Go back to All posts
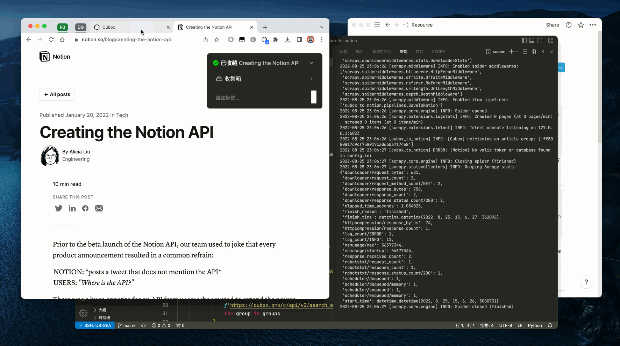Screen dimensions: 620x346 [57, 94]
